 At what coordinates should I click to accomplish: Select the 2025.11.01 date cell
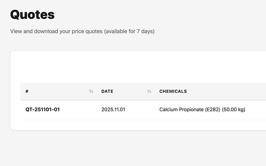click(x=113, y=109)
